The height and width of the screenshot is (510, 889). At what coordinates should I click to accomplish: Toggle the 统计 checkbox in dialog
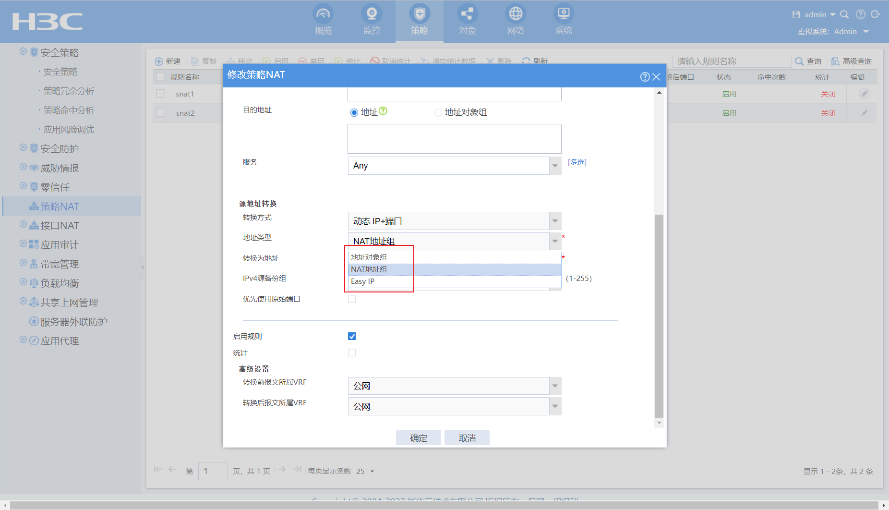coord(352,352)
